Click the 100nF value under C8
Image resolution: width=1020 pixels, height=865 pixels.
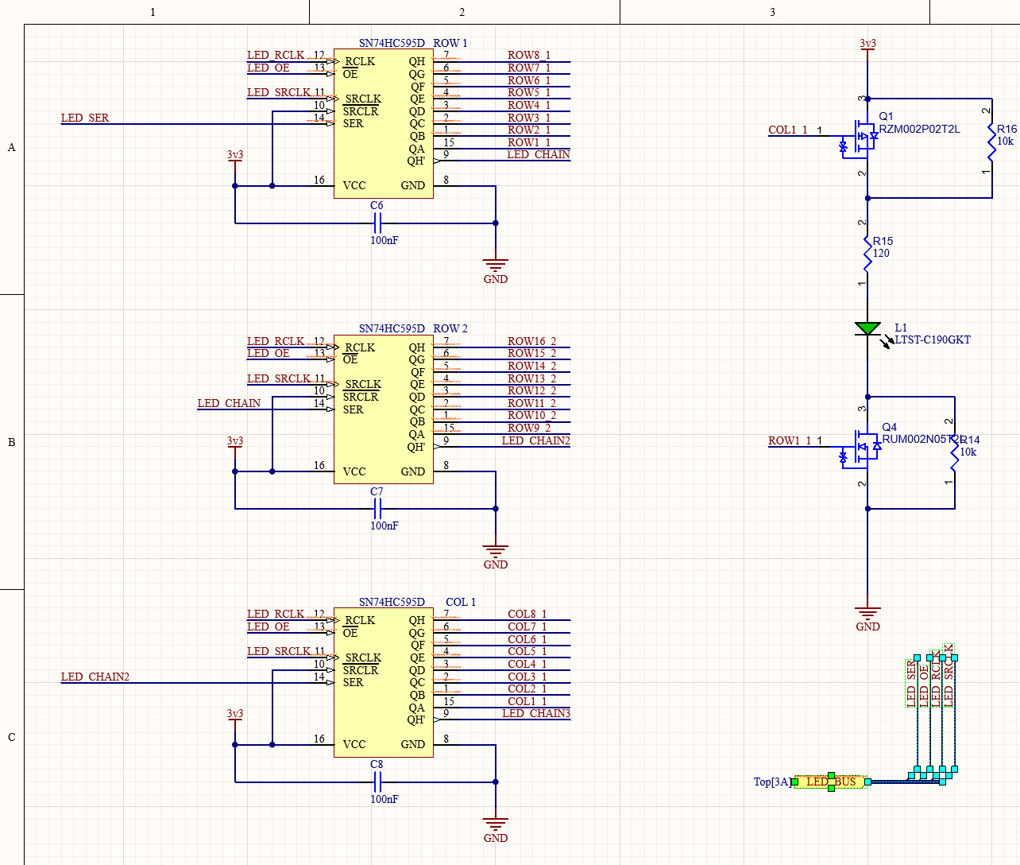384,799
